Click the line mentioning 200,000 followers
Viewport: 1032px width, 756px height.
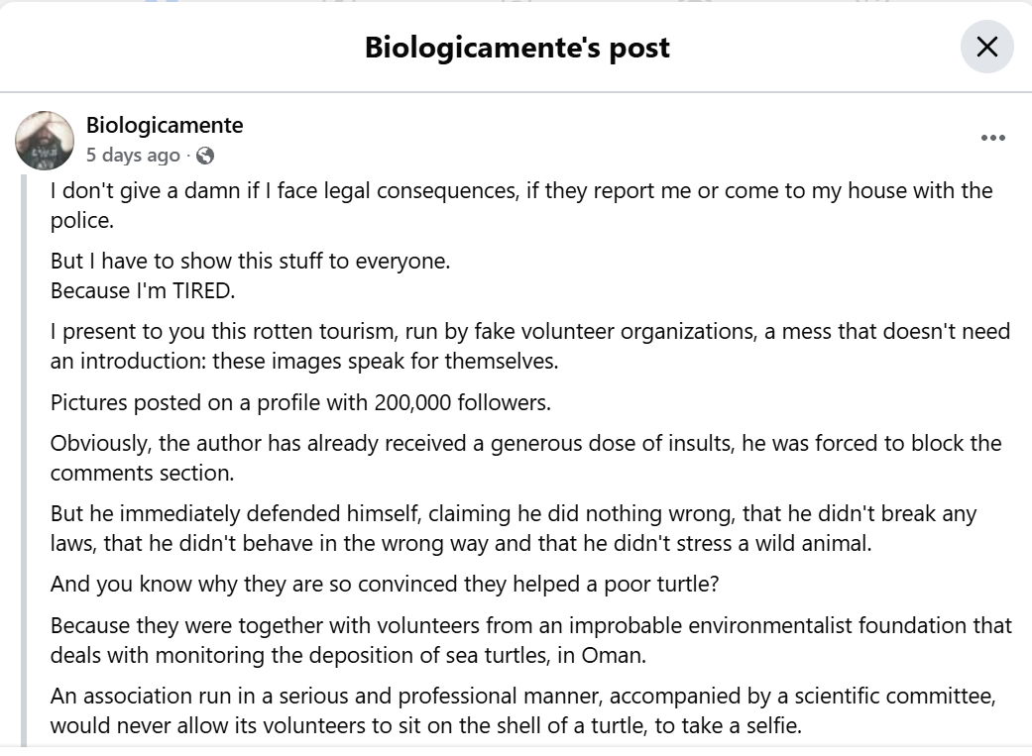(x=300, y=402)
